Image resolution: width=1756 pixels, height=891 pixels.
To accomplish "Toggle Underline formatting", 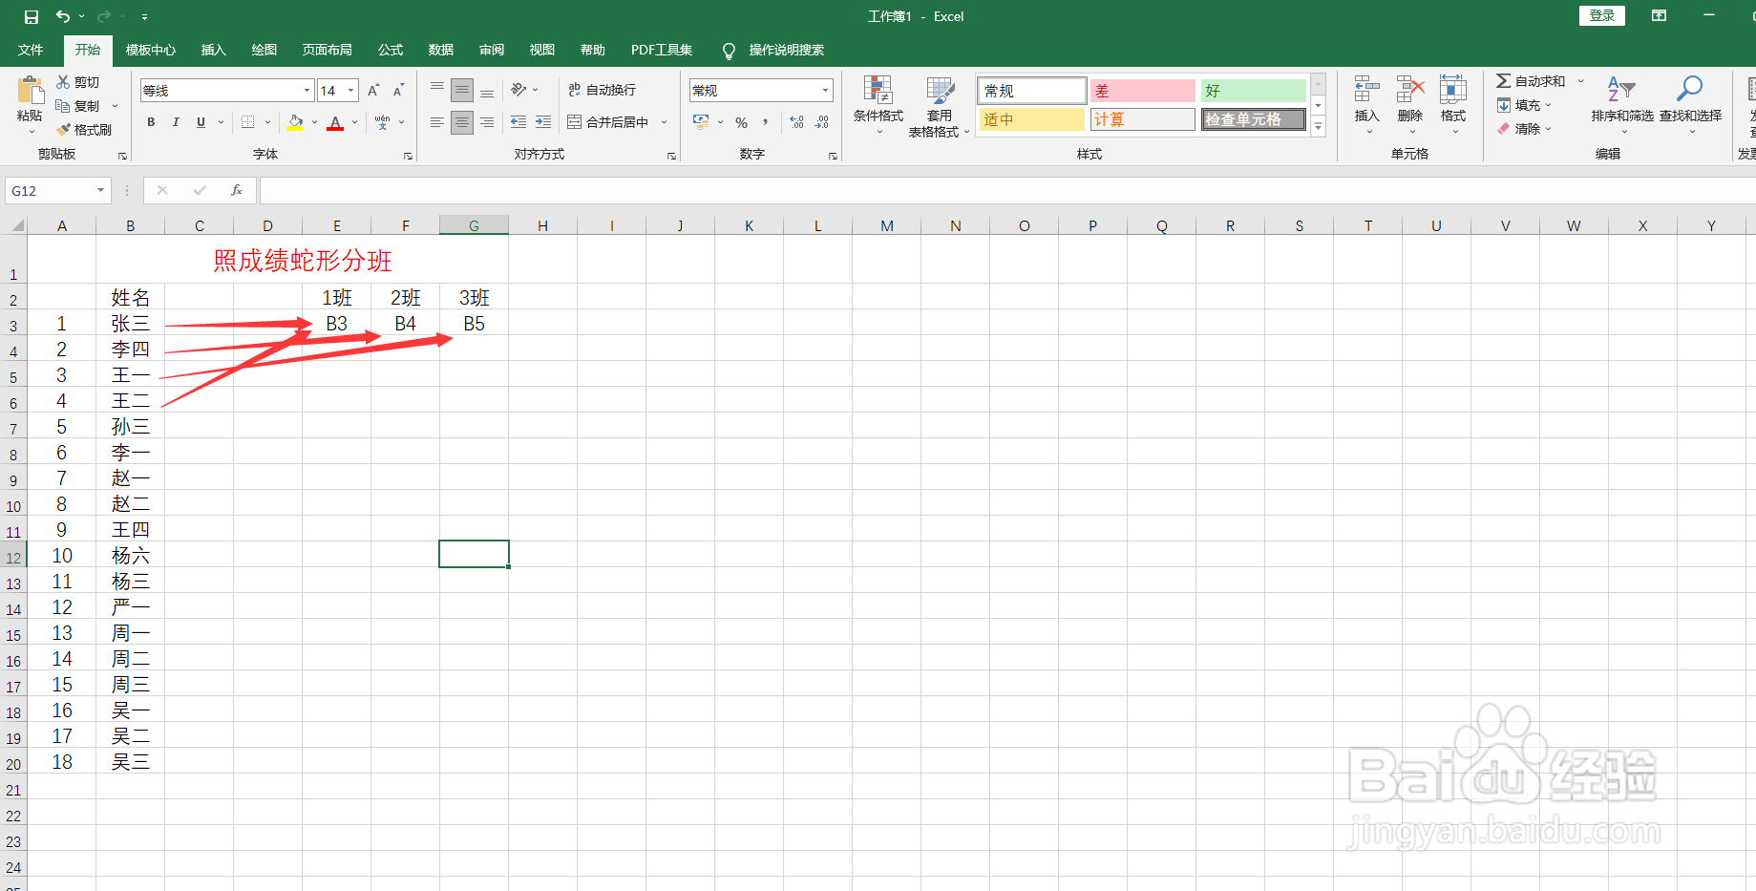I will (x=201, y=121).
